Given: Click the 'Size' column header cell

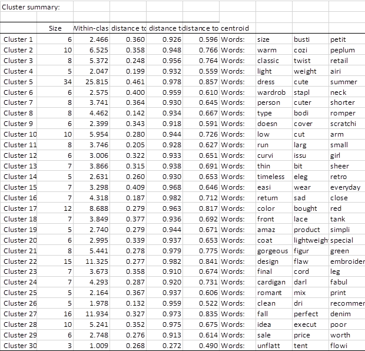Looking at the screenshot, I should 55,28.
